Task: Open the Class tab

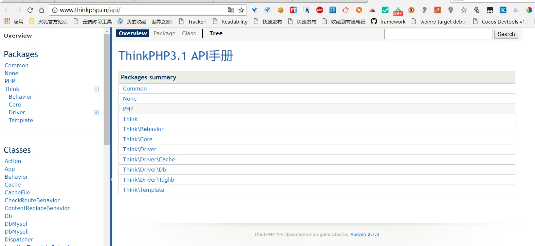Action: [189, 33]
